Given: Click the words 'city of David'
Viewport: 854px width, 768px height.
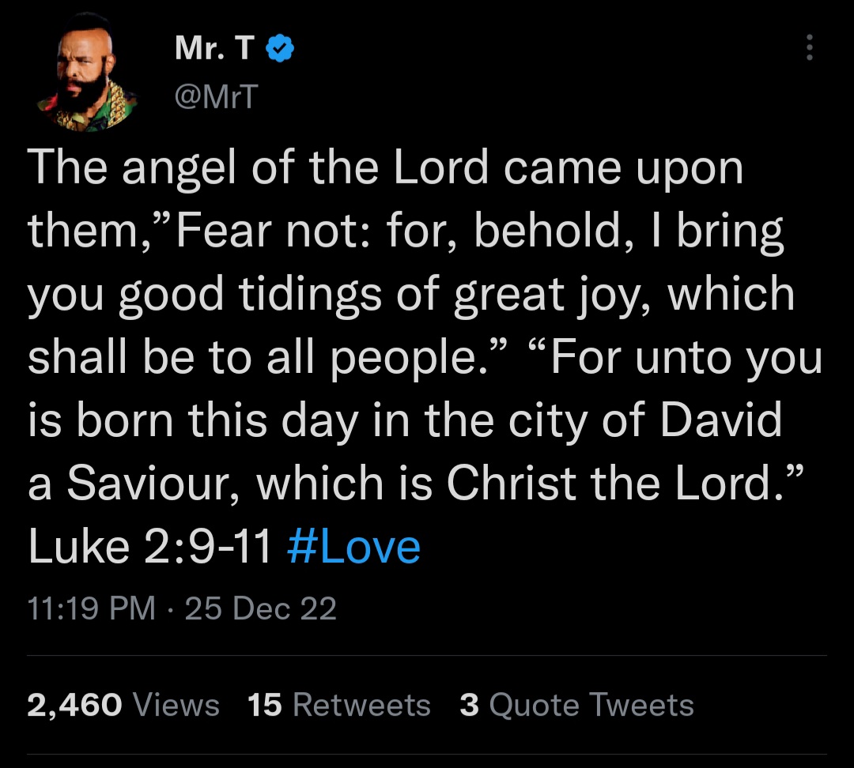Looking at the screenshot, I should [x=645, y=420].
